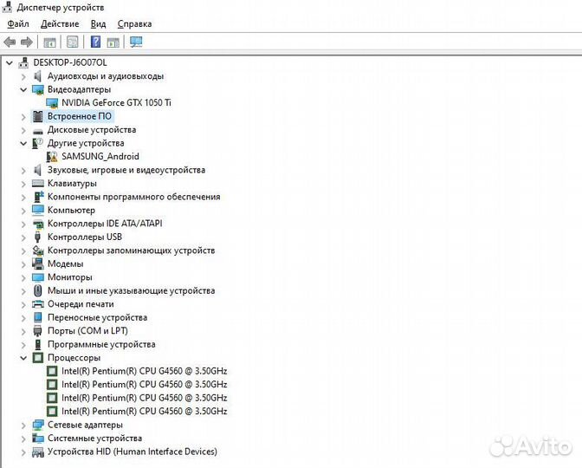Open the Файл menu
Screen dimensions: 582x468
[x=18, y=23]
